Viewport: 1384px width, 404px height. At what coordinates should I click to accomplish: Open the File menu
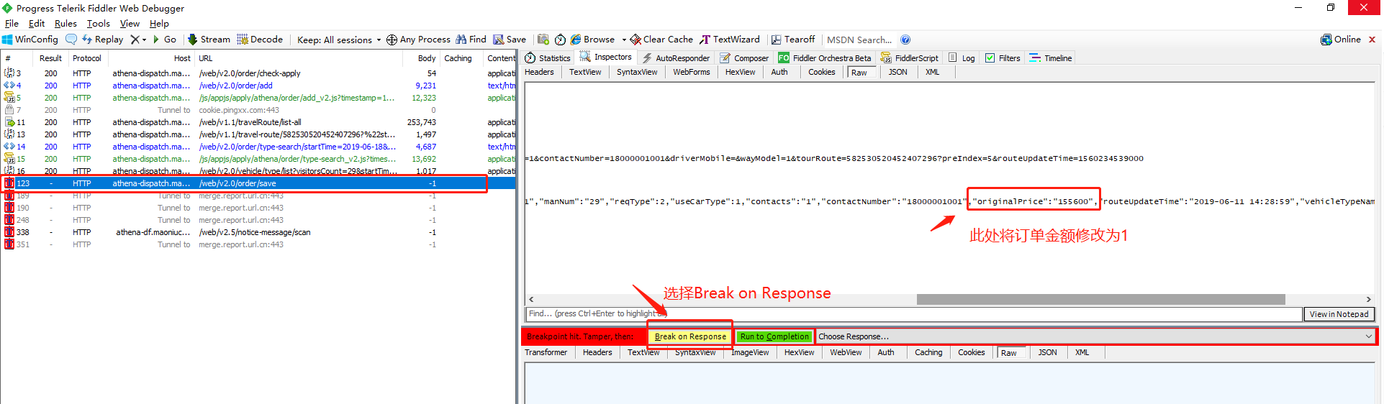tap(12, 24)
